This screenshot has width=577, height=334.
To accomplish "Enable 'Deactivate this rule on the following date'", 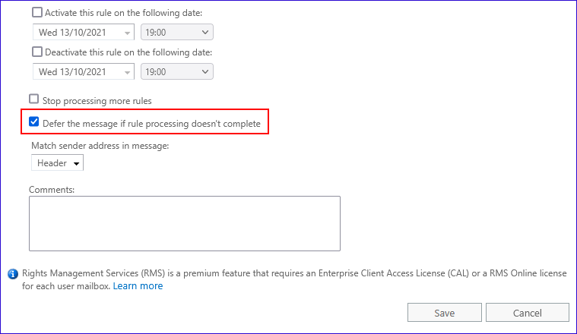I will 38,52.
